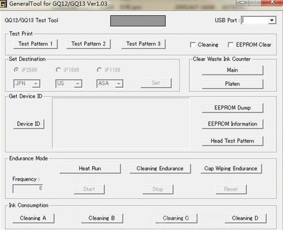Viewport: 283px width, 230px height.
Task: Expand the ASA destination dropdown
Action: (x=119, y=83)
